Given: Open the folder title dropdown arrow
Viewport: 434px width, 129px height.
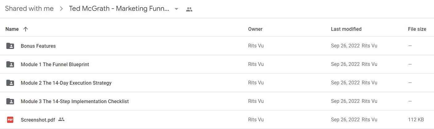Looking at the screenshot, I should pos(176,9).
